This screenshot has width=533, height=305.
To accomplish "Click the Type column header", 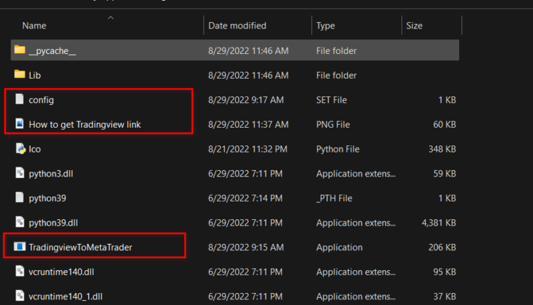I will (x=325, y=26).
